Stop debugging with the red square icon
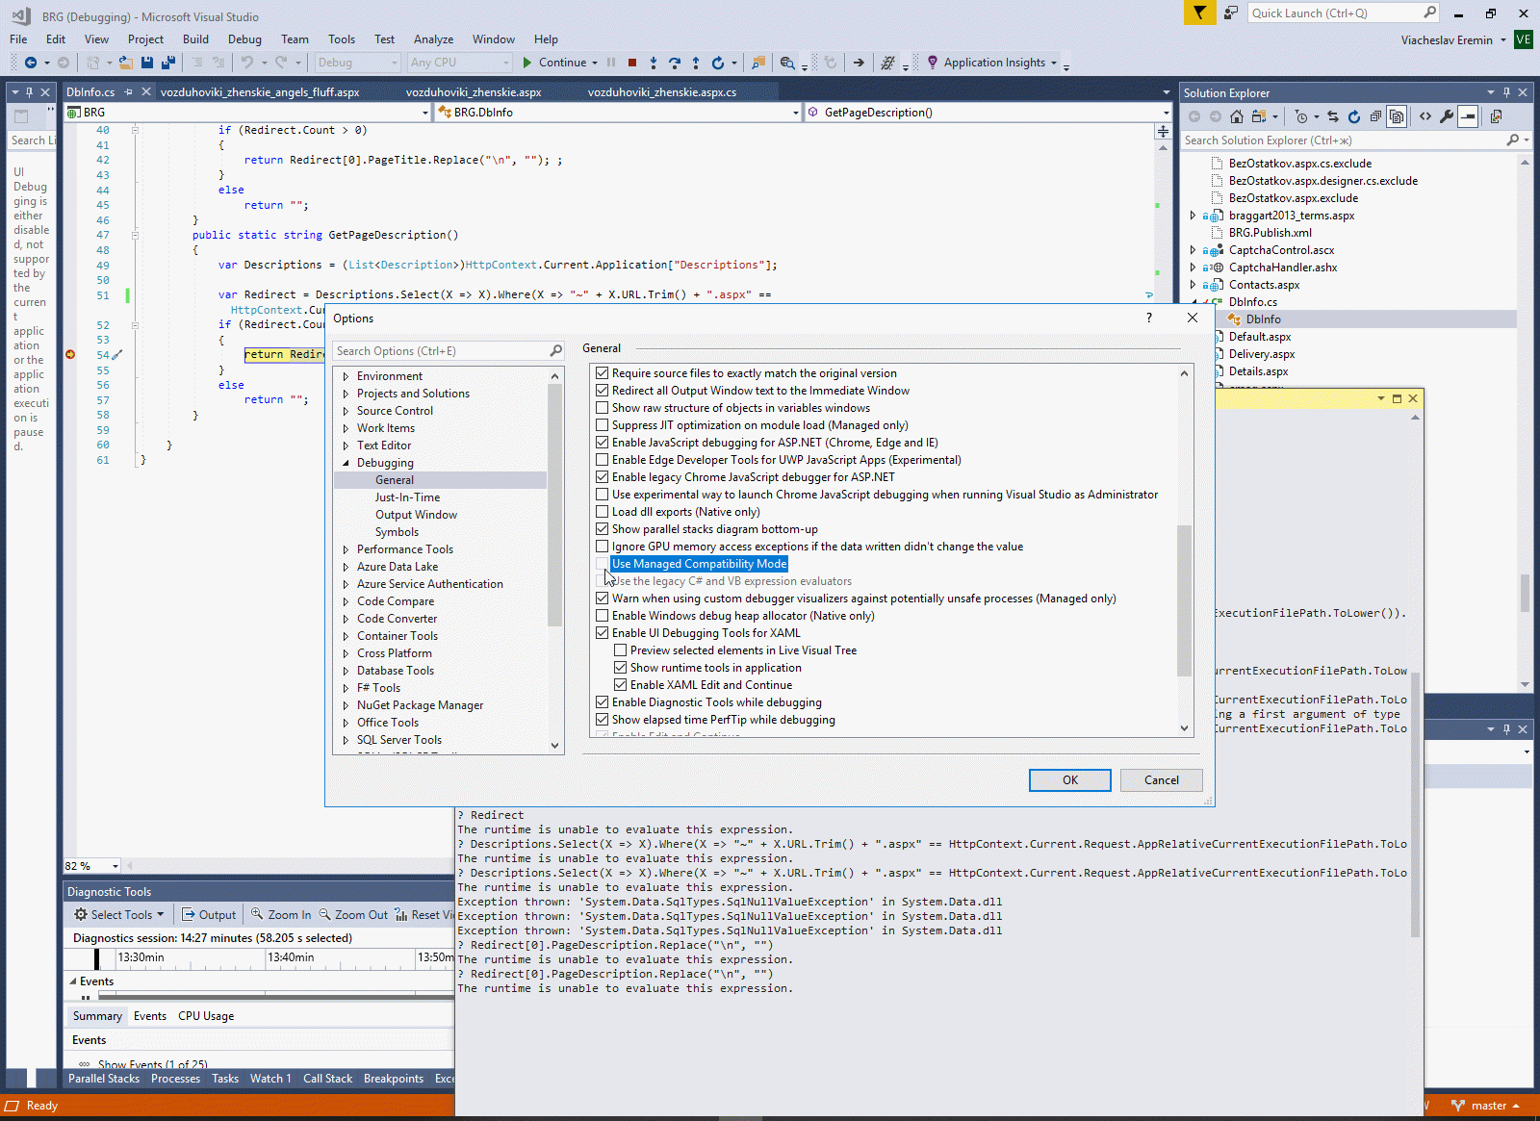Viewport: 1540px width, 1121px height. [632, 63]
